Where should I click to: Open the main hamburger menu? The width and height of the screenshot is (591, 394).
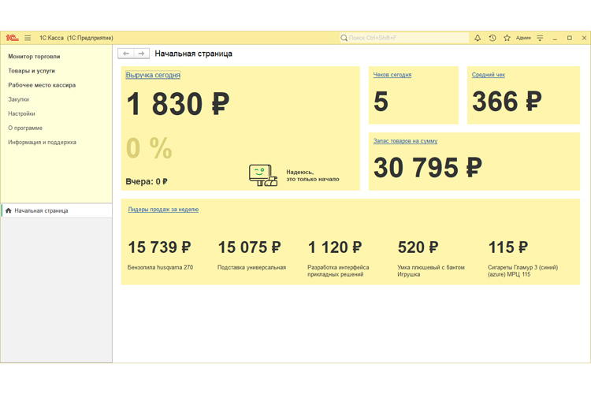click(x=28, y=38)
